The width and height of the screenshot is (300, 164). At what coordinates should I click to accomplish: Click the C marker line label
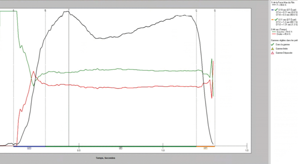(x=196, y=10)
